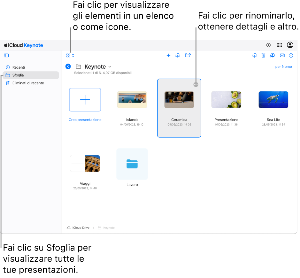
Task: Open the view sort chevron next to grid icon
Action: (x=73, y=55)
